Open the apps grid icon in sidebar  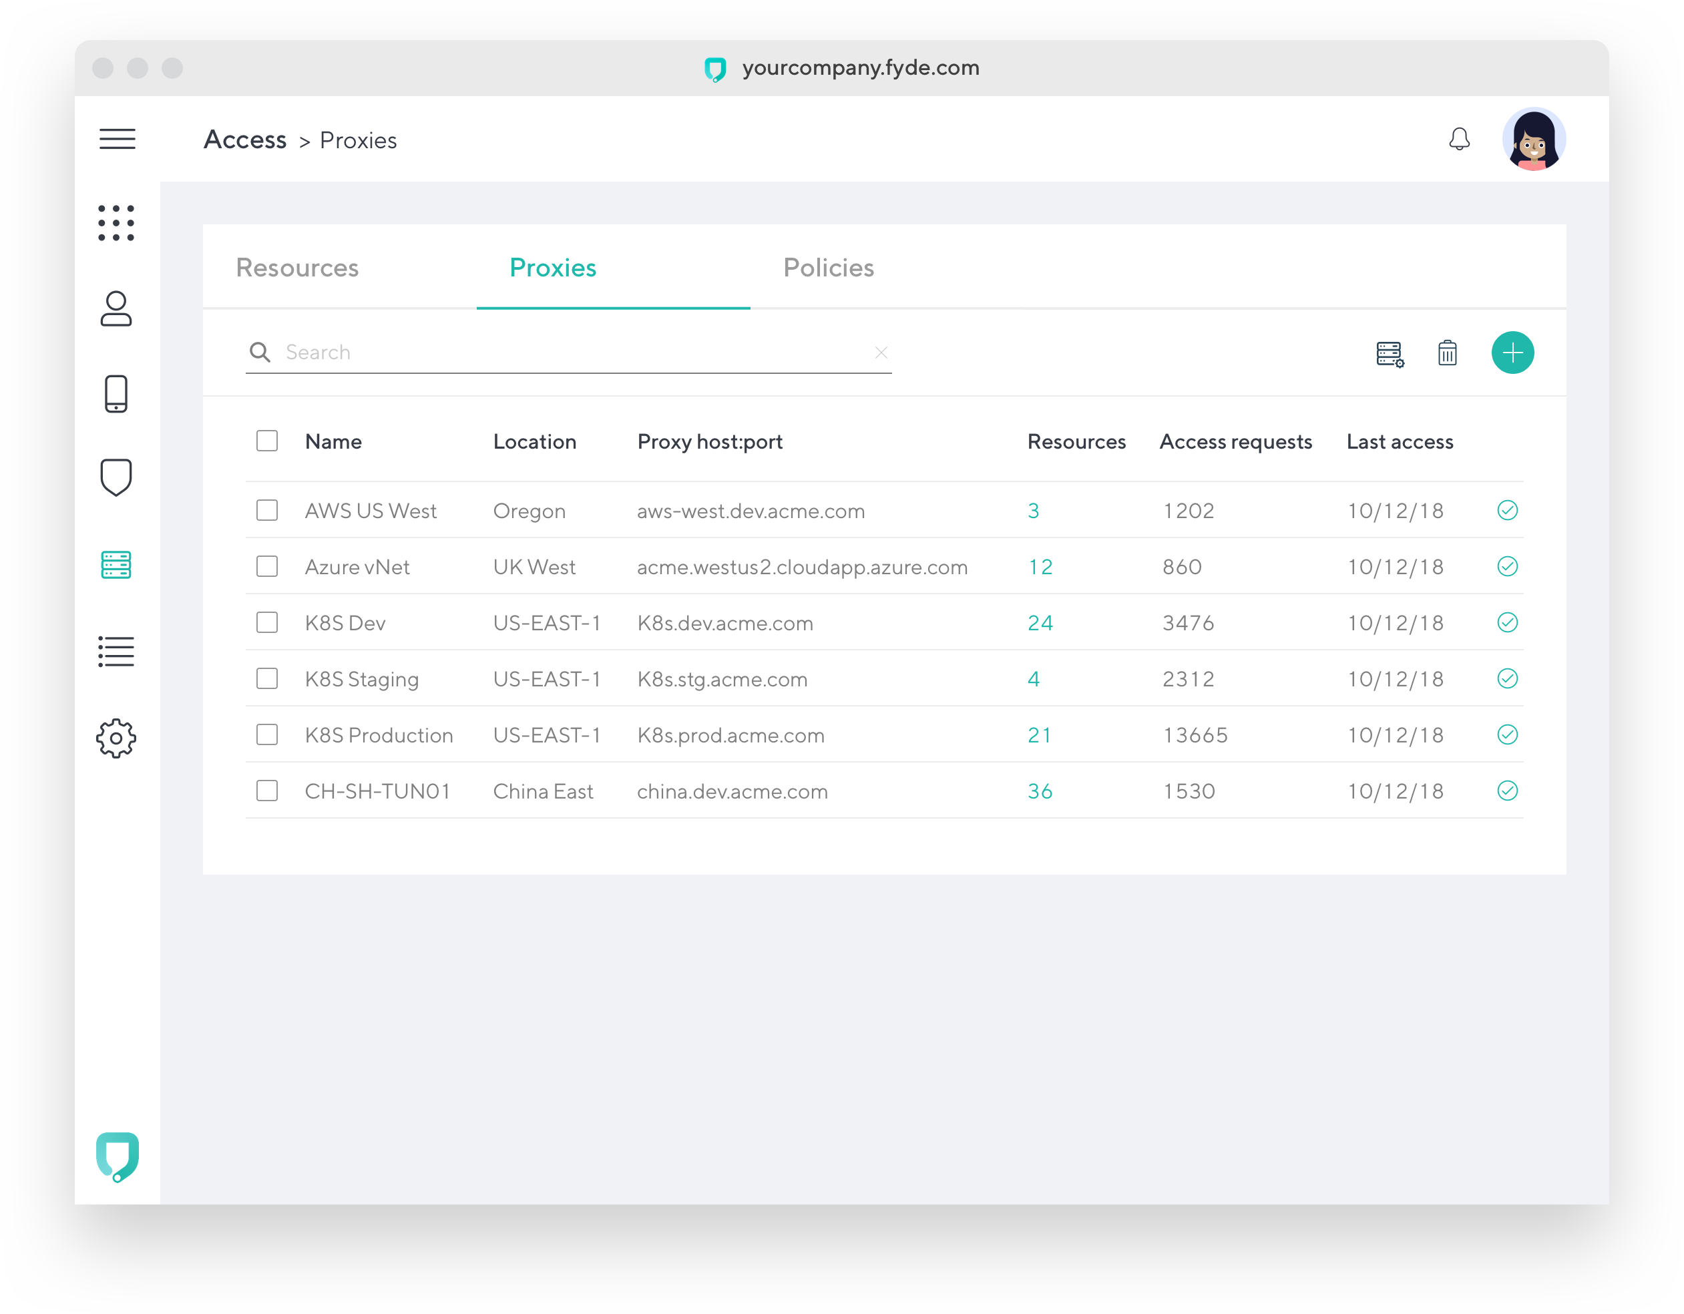pyautogui.click(x=116, y=223)
